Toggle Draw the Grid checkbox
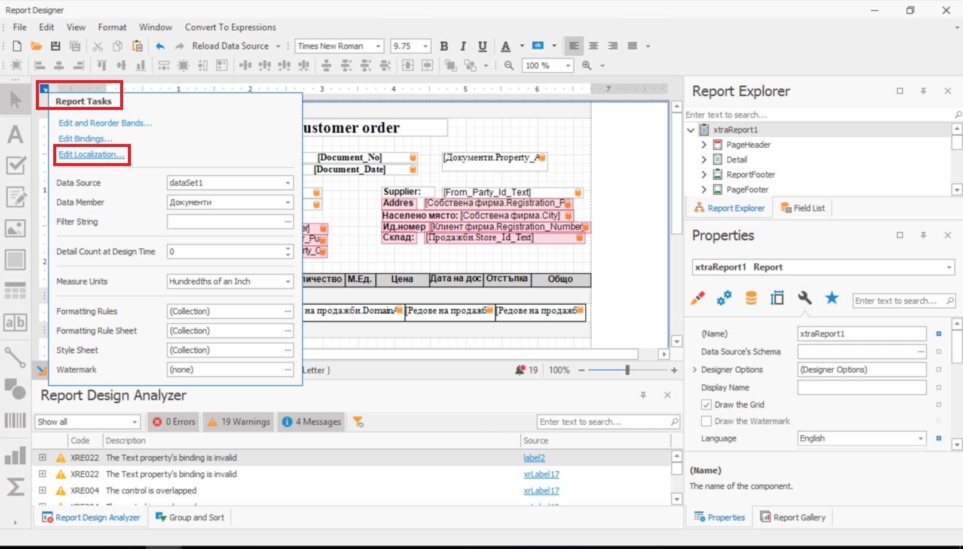This screenshot has width=963, height=549. click(x=707, y=404)
